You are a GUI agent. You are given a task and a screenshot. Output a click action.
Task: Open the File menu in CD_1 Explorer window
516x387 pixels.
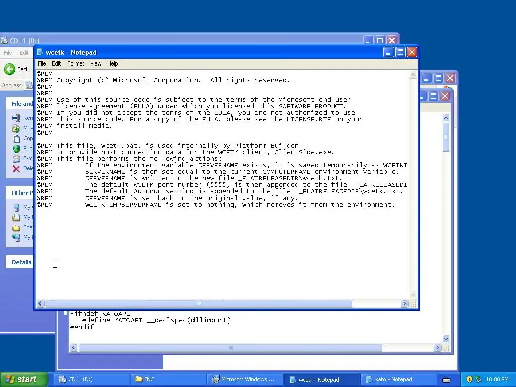coord(8,52)
